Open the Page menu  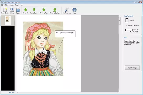17,5
